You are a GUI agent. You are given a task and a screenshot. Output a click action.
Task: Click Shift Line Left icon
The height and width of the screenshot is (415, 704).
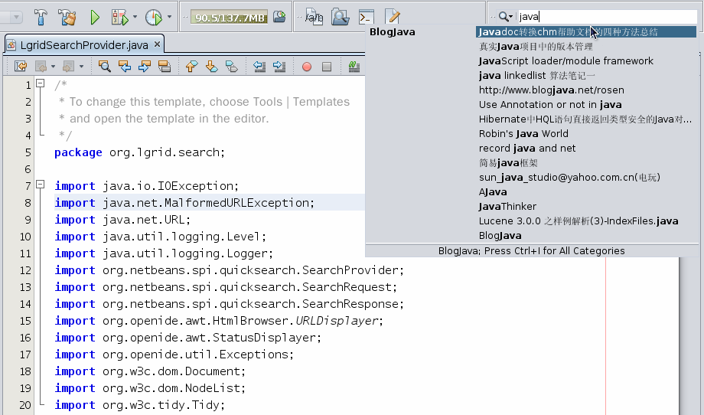(x=259, y=67)
